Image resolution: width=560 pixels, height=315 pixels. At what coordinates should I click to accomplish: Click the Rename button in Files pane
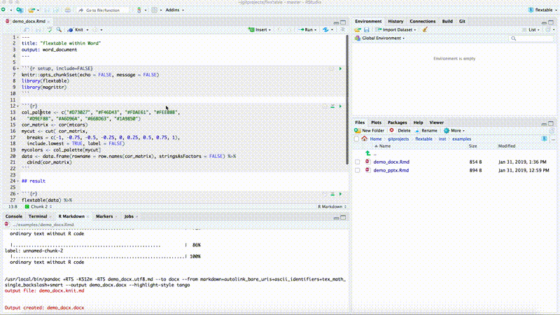pos(426,131)
